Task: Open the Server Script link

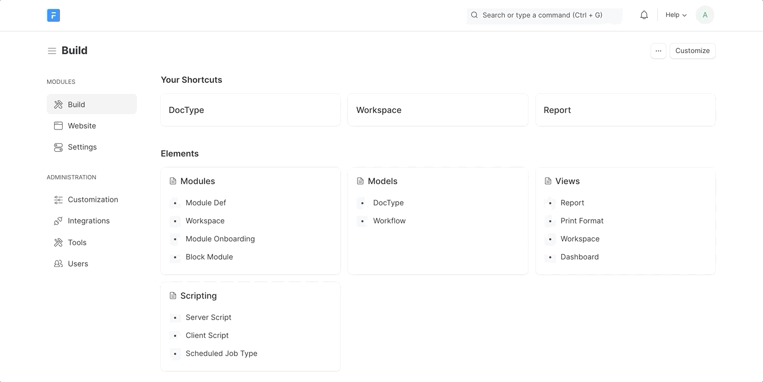Action: [x=208, y=317]
